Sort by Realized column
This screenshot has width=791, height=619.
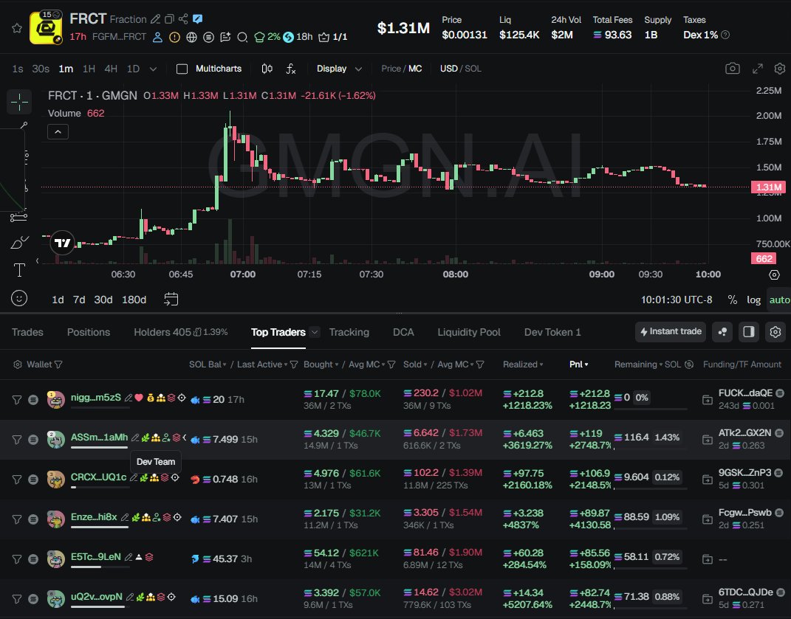[523, 364]
